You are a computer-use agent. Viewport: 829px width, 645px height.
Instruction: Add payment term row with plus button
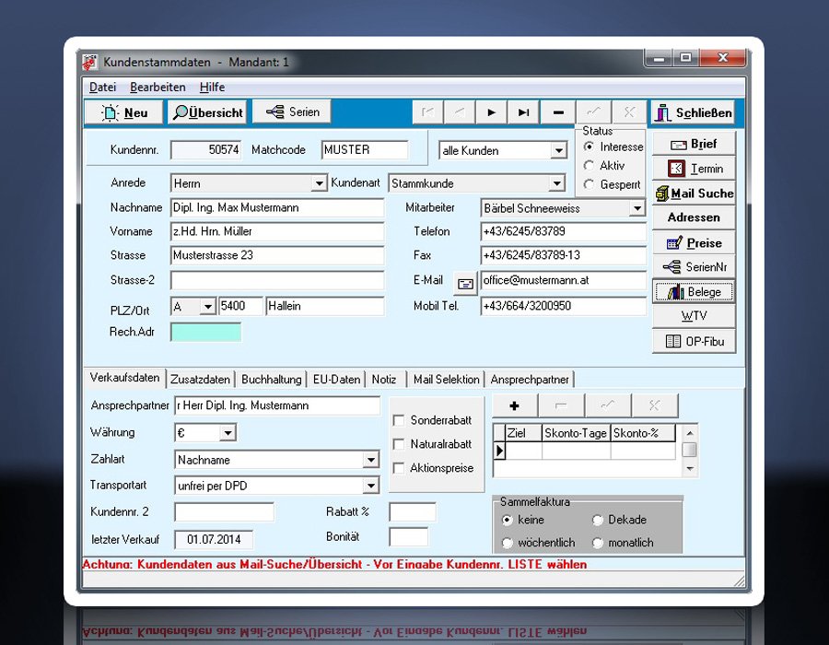pos(514,405)
